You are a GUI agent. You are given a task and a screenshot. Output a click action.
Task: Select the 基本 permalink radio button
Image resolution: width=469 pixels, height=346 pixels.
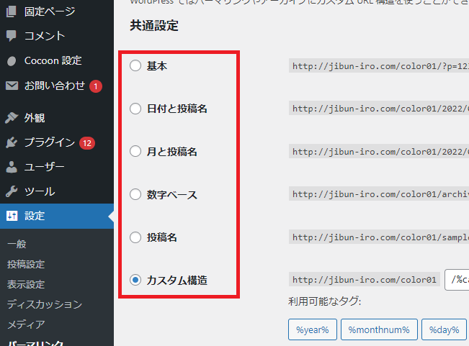(135, 65)
